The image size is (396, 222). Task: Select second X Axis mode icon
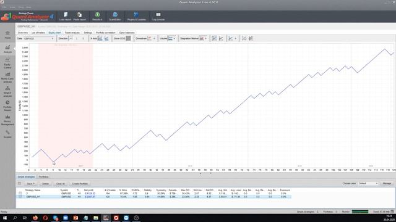(x=106, y=38)
